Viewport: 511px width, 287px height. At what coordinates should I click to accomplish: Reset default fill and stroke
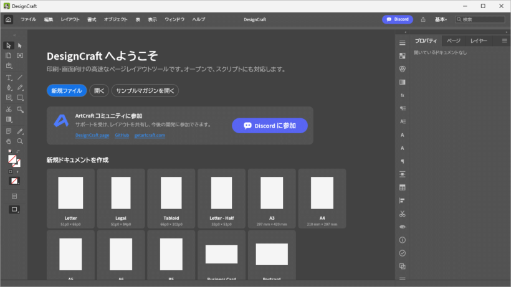(x=10, y=151)
